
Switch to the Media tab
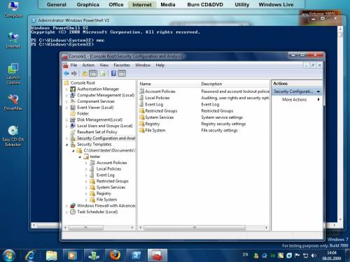click(168, 4)
